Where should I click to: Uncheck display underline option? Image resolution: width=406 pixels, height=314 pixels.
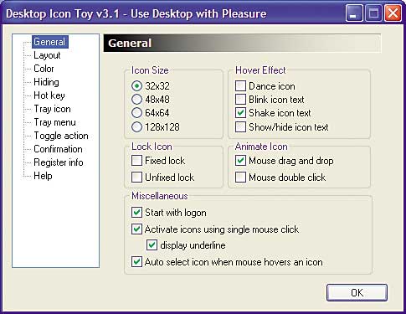click(152, 245)
